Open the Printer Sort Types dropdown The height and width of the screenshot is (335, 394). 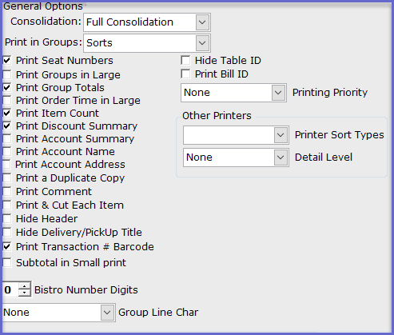pos(236,135)
